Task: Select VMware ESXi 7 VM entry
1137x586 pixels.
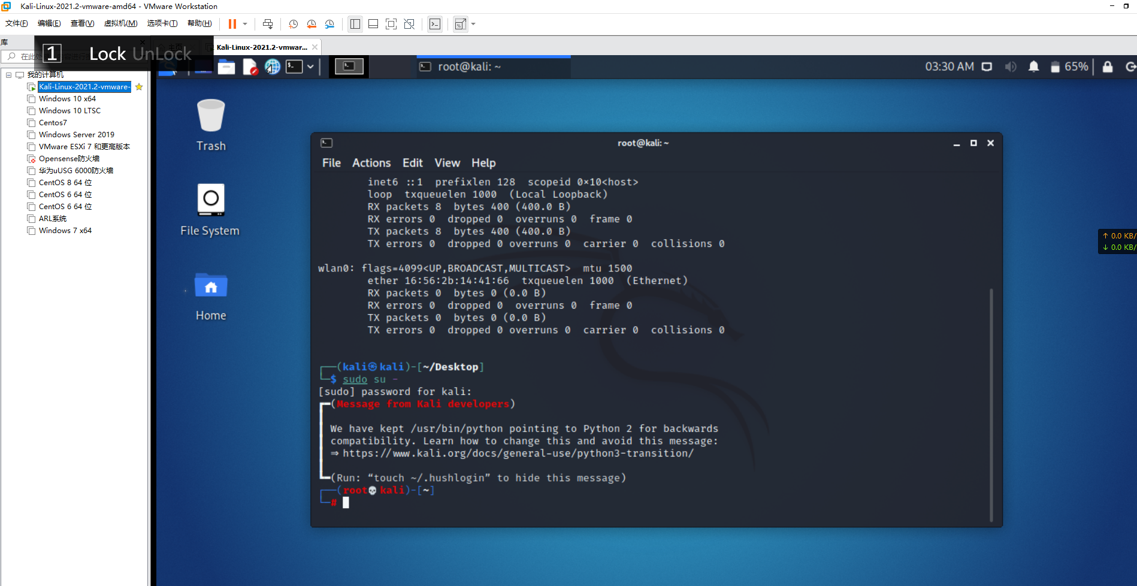Action: coord(84,147)
